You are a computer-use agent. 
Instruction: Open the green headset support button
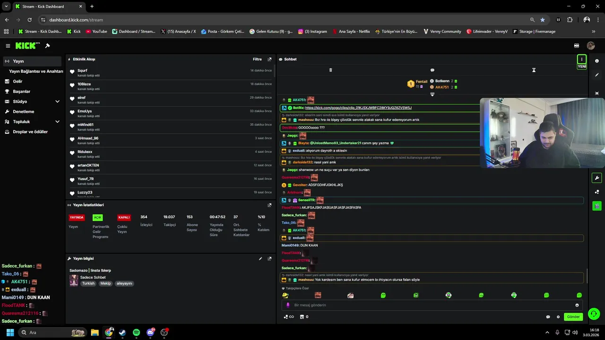coord(594,314)
